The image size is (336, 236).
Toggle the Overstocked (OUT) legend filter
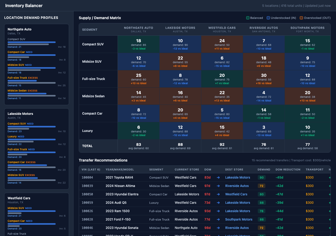315,18
